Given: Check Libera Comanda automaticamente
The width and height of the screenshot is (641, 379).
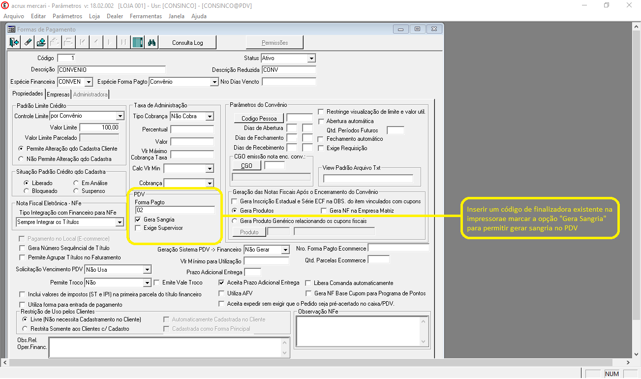Looking at the screenshot, I should tap(309, 283).
